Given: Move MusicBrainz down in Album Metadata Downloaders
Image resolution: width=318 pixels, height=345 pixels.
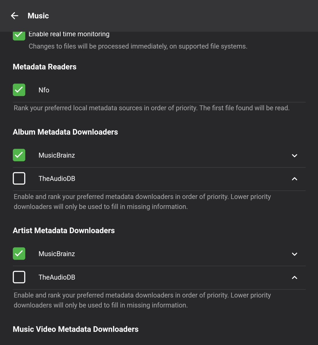Looking at the screenshot, I should tap(294, 156).
